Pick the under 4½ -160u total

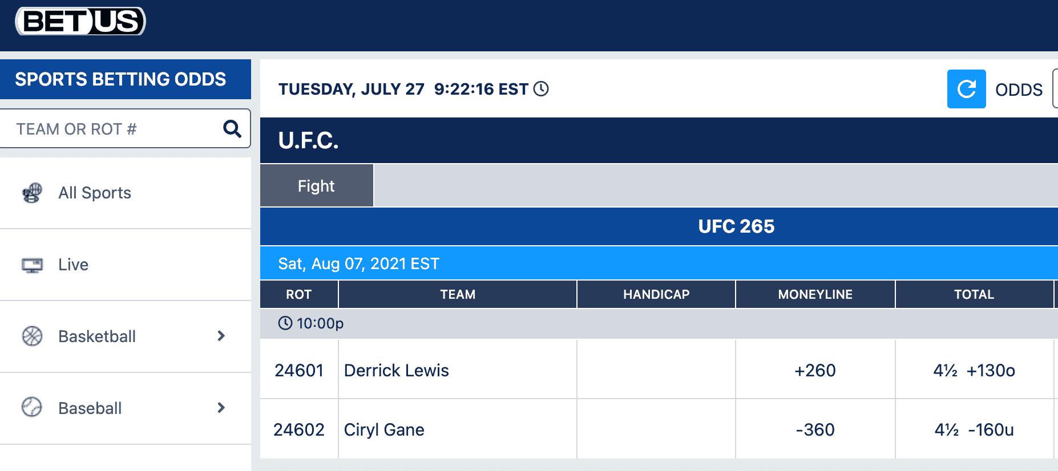coord(974,429)
